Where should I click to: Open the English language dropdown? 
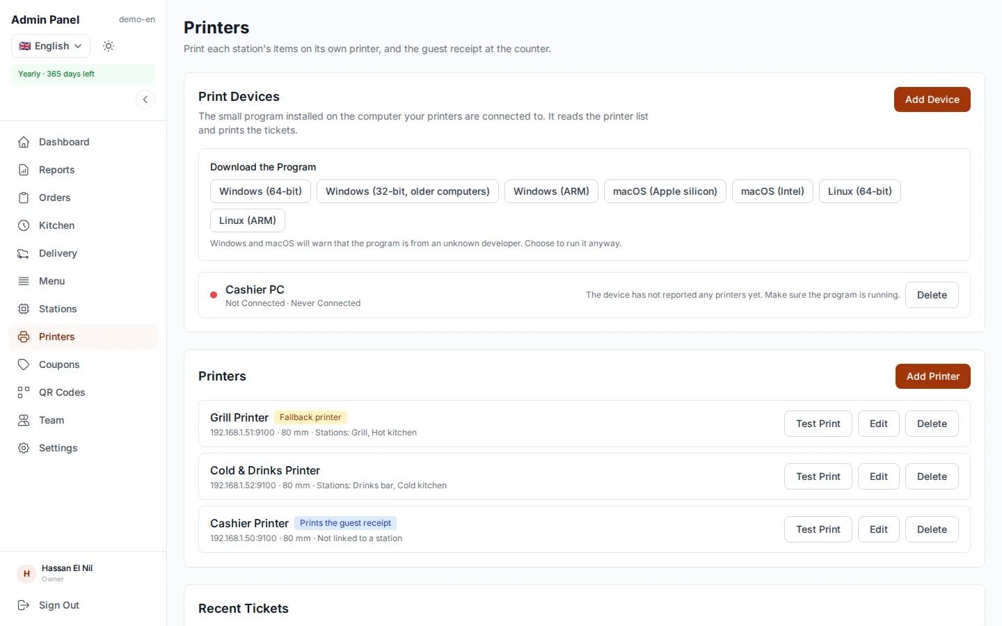[x=51, y=46]
